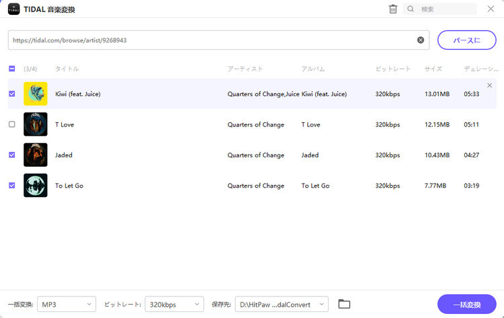
Task: Click the タイトル column header
Action: 67,69
